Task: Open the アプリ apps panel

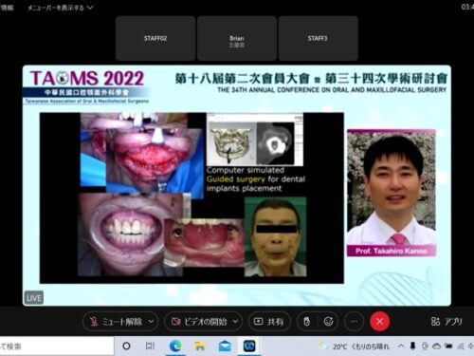Action: [x=447, y=322]
